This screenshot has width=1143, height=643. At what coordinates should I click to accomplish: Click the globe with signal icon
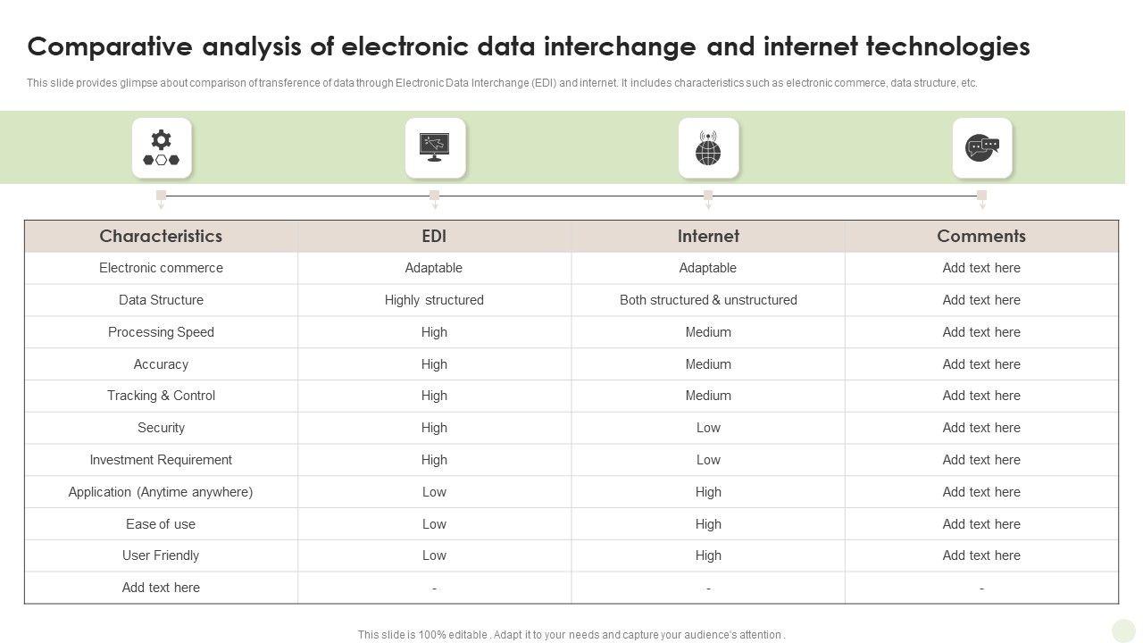(708, 148)
